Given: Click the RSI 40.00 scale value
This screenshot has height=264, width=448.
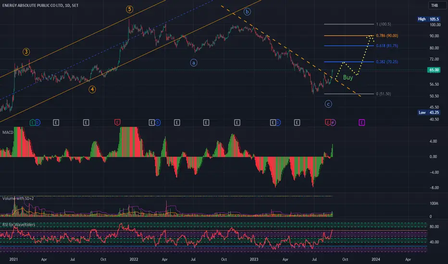Looking at the screenshot, I should (x=434, y=242).
